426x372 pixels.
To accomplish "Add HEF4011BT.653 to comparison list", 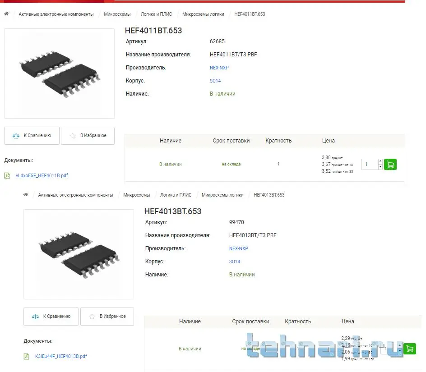I will (32, 136).
